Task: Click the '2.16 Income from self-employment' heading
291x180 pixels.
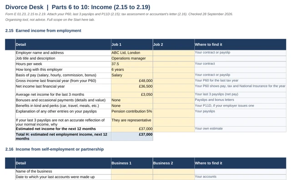Action: [x=55, y=149]
